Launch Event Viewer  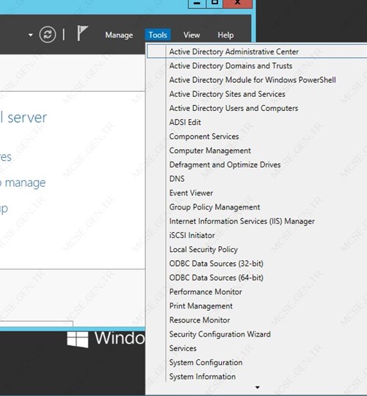point(191,193)
